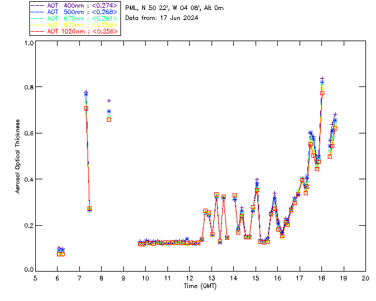Click the x-axis tick label 11
The width and height of the screenshot is (376, 301).
[x=167, y=278]
